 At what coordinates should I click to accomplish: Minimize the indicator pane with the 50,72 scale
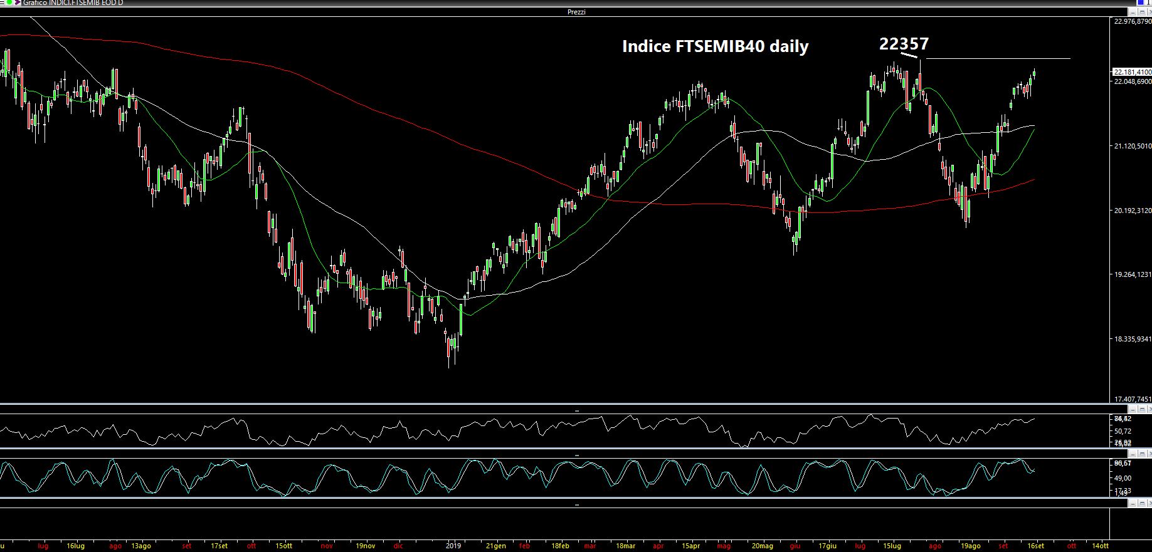coord(1133,410)
